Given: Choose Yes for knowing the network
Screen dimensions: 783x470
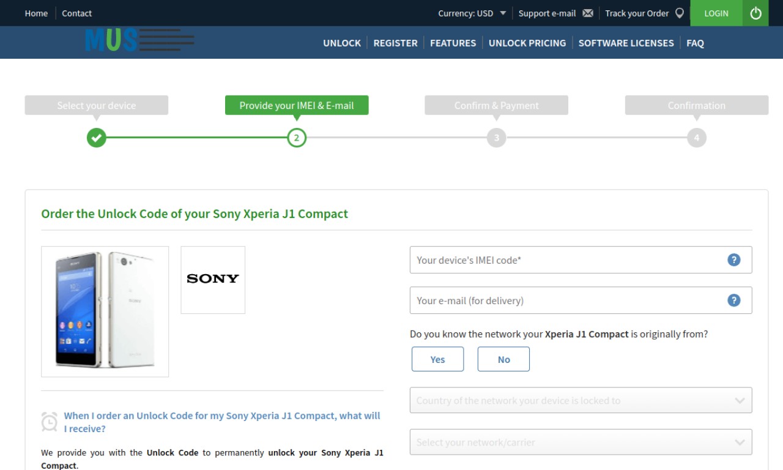Looking at the screenshot, I should (438, 359).
